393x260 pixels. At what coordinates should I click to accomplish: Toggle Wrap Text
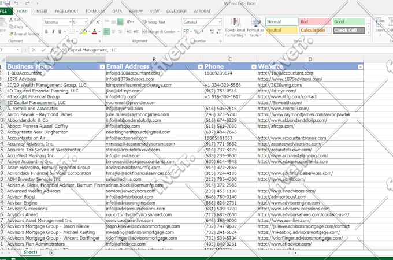coord(154,22)
